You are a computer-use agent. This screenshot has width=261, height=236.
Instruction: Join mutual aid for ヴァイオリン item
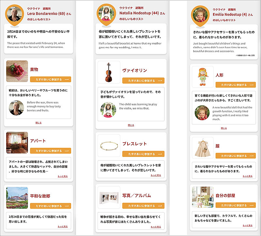point(143,80)
